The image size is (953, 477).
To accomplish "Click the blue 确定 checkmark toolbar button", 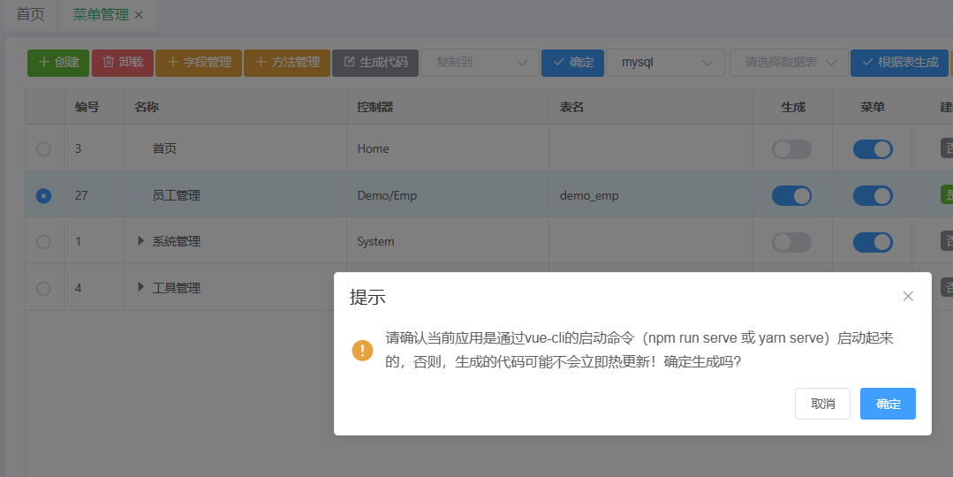I will (x=572, y=63).
